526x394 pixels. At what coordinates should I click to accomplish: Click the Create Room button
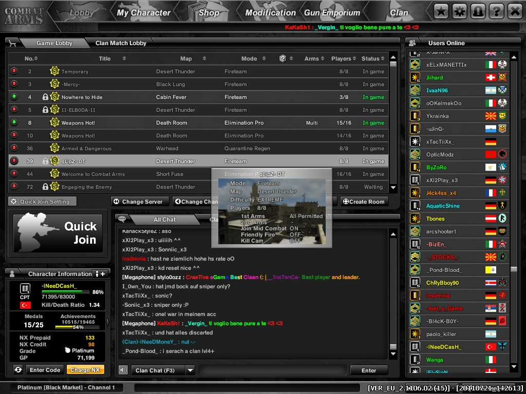[x=364, y=201]
